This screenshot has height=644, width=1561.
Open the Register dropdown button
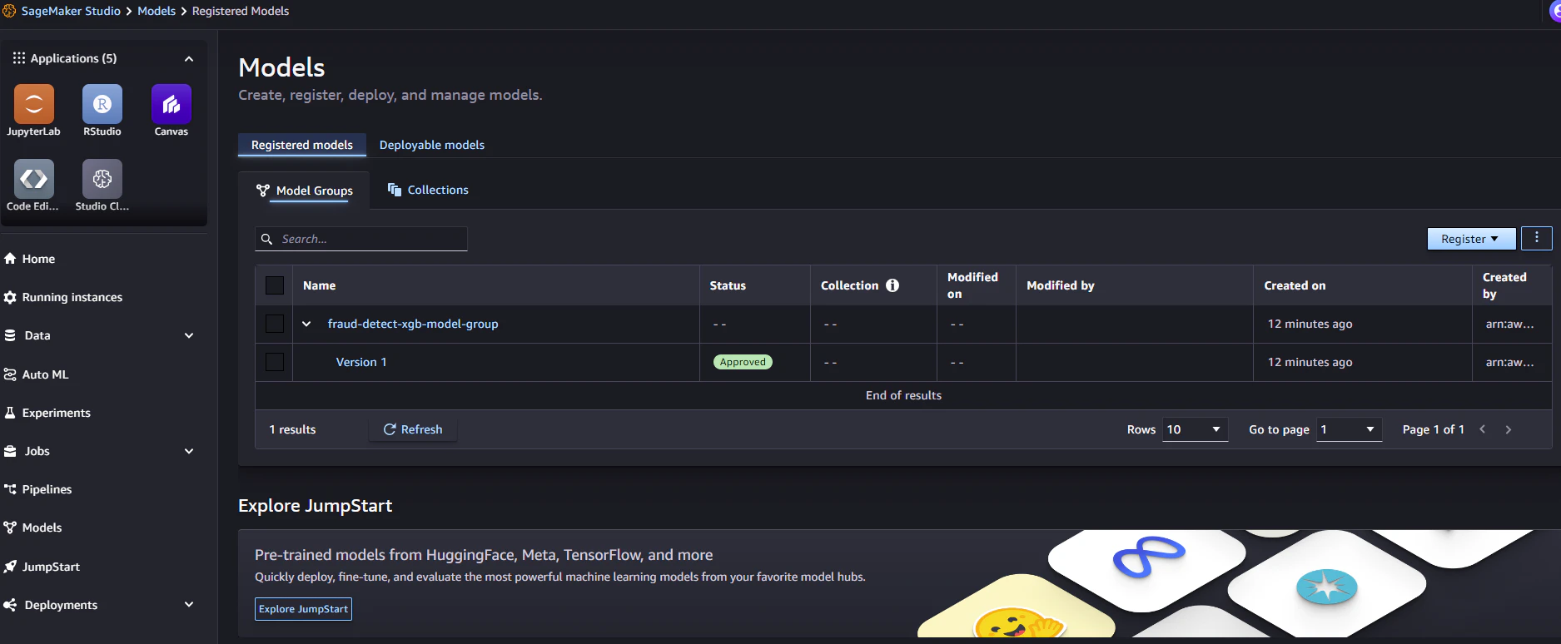click(x=1471, y=239)
